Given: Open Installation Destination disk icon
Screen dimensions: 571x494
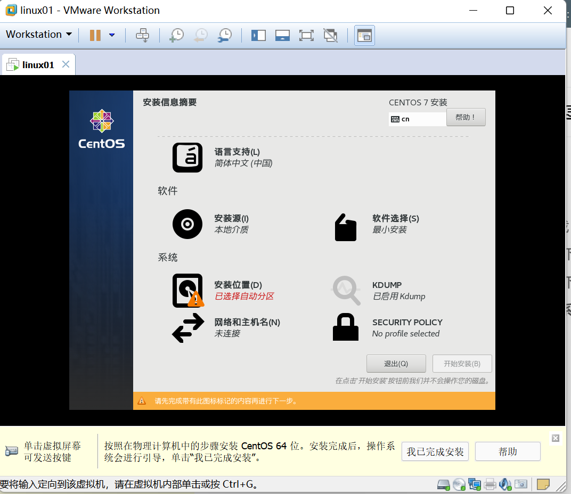Looking at the screenshot, I should tap(188, 291).
